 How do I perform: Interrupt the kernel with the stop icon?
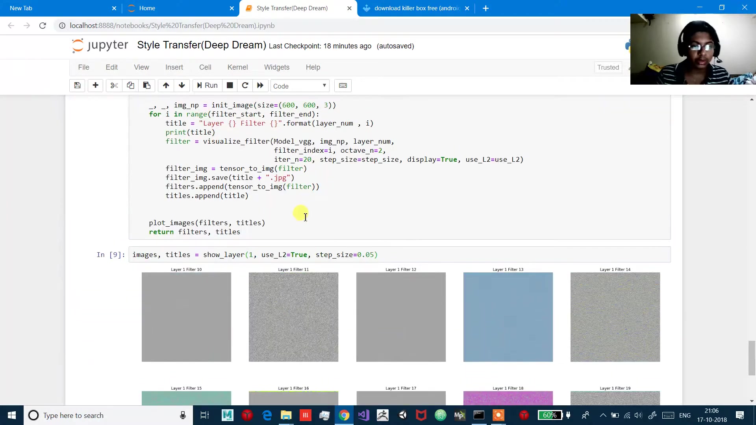click(230, 85)
